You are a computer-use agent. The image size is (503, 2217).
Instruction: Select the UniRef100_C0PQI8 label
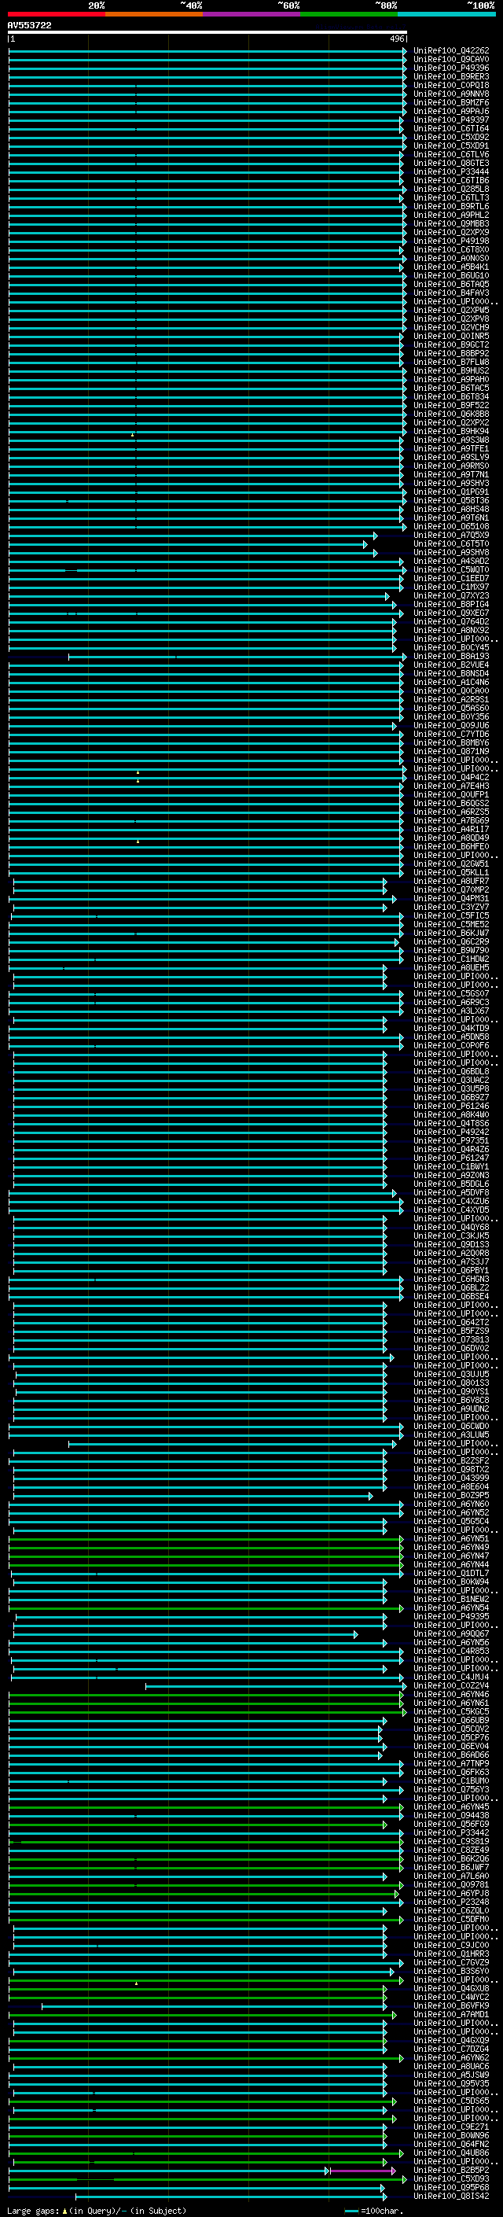coord(450,85)
